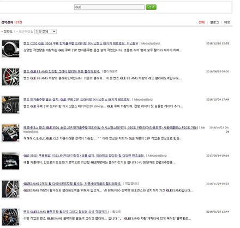Click the green 검색 search button
The height and width of the screenshot is (228, 240).
click(151, 7)
